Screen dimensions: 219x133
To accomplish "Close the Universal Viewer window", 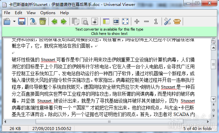I will point(209,3).
